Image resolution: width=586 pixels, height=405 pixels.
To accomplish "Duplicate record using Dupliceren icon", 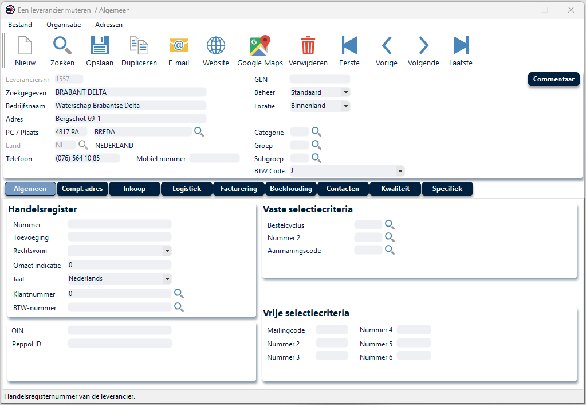I will tap(139, 50).
